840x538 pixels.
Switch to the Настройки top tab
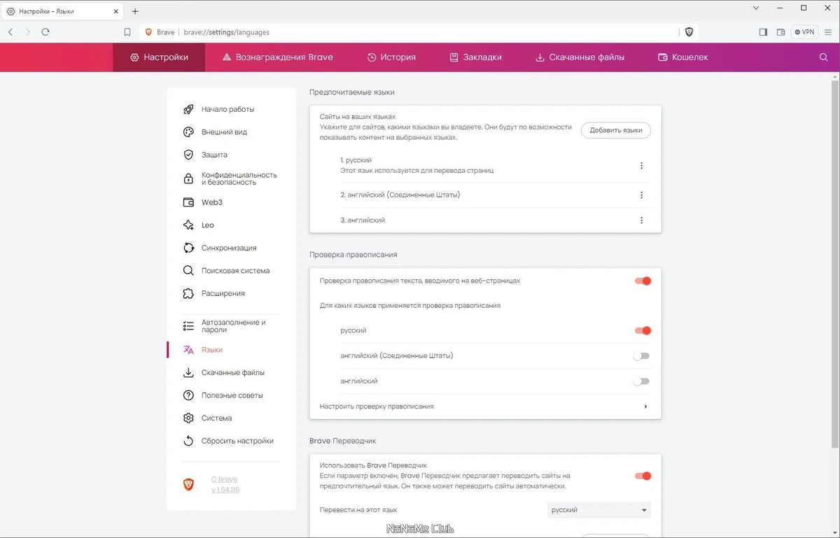click(x=159, y=57)
